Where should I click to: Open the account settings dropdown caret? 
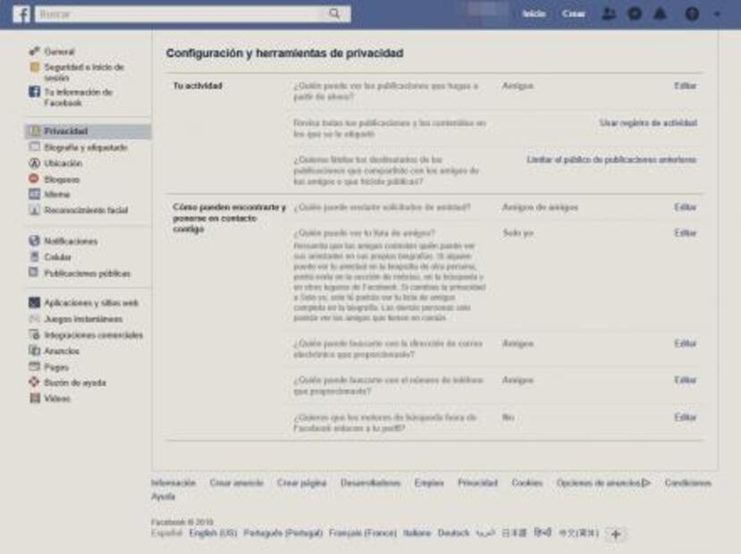point(718,13)
